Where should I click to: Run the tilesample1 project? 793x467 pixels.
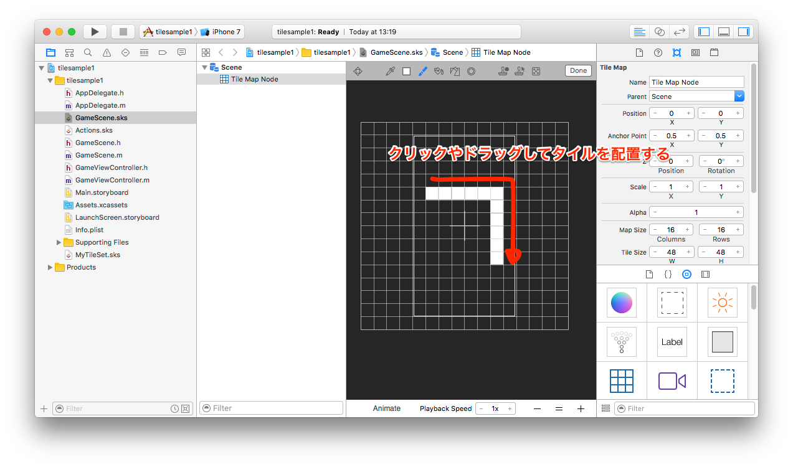pos(95,31)
